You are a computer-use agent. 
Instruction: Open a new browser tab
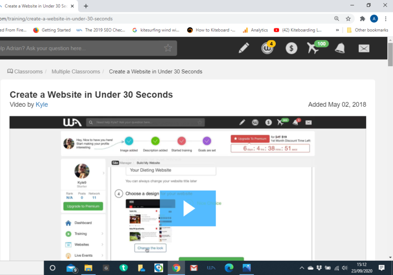coord(86,6)
